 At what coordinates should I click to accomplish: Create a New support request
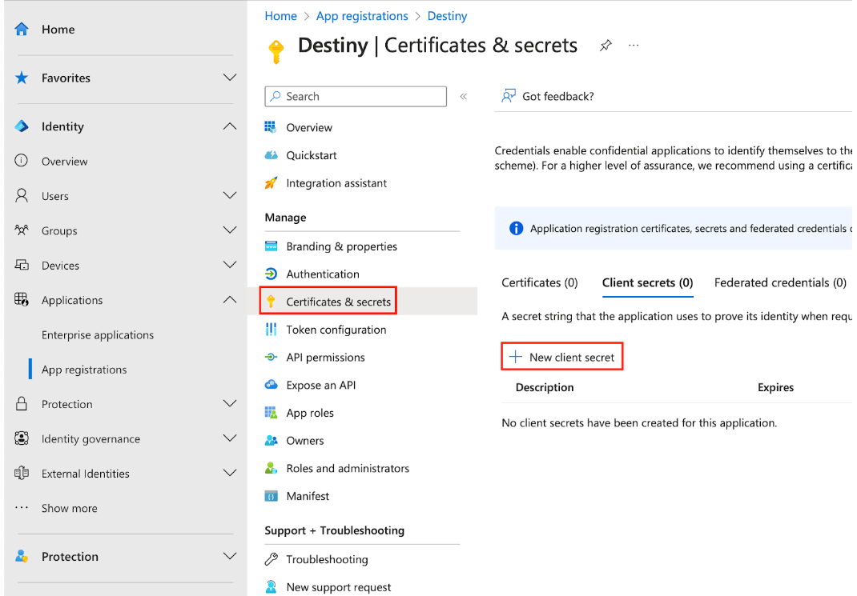click(x=338, y=586)
